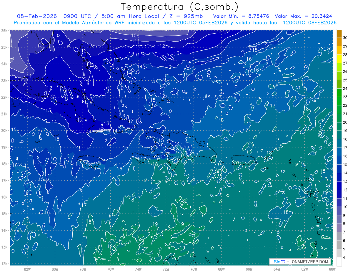Select the longitude axis label 66W
This screenshot has width=353, height=273.
click(x=249, y=269)
